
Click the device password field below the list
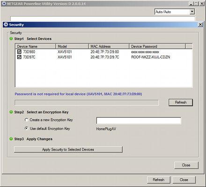(87, 103)
